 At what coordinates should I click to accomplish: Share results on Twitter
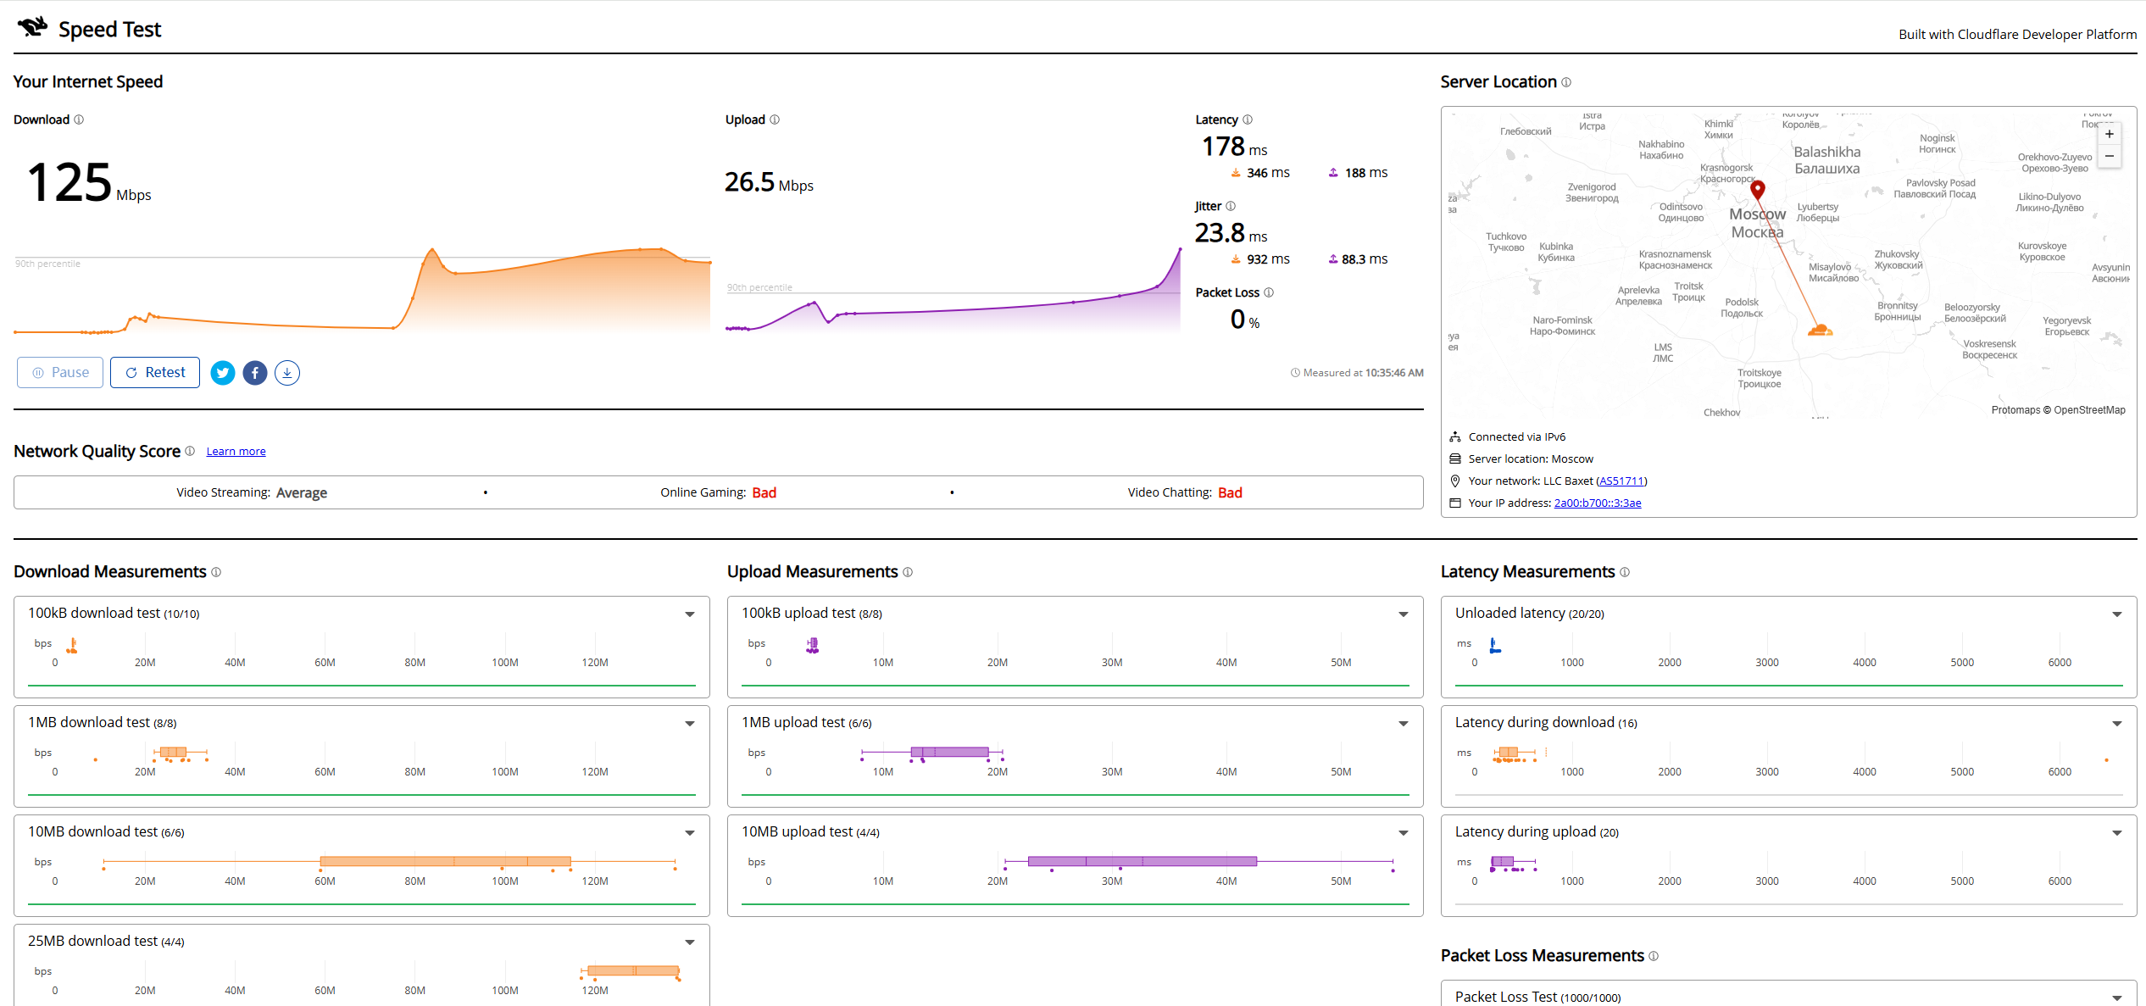(223, 373)
